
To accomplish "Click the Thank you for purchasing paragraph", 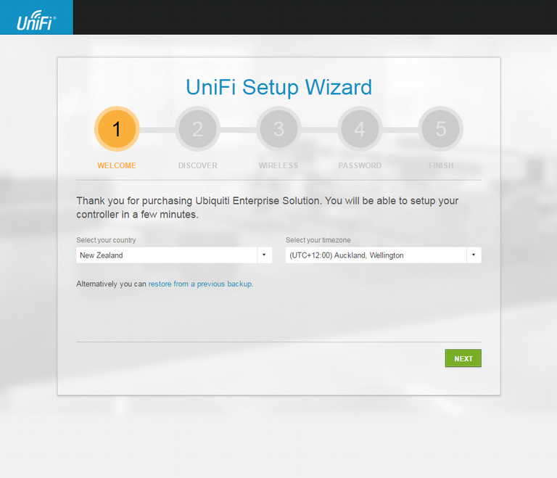I will 268,207.
